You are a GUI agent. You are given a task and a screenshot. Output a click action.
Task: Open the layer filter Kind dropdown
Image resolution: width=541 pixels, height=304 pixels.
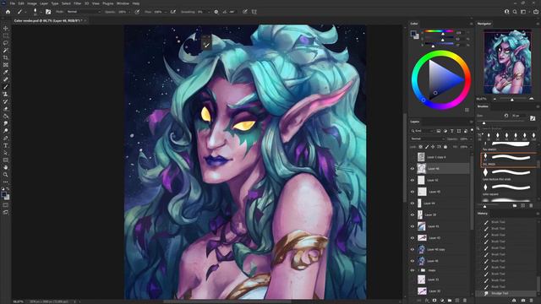(422, 131)
